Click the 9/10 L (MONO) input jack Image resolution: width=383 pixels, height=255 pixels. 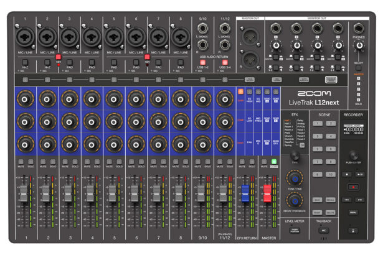[x=203, y=29]
